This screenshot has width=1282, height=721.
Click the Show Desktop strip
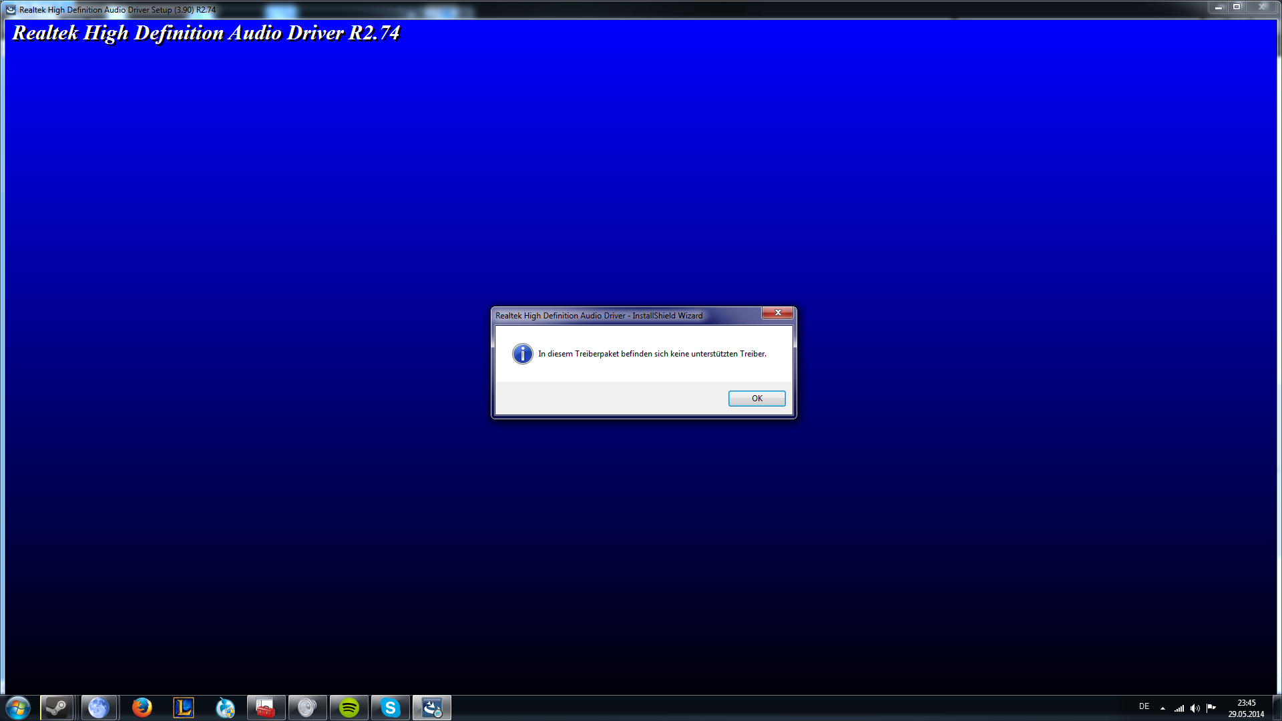click(1277, 708)
